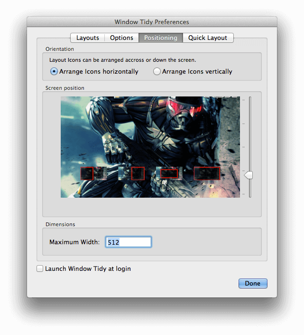Select the Positioning tab
Viewport: 304px width, 335px height.
(161, 38)
